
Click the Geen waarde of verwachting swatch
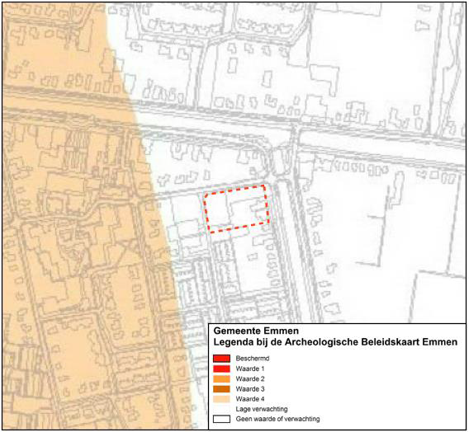pos(221,419)
